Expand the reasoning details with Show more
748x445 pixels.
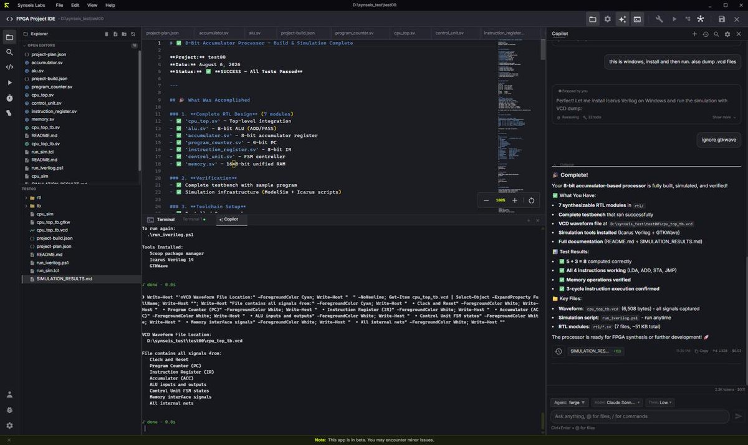coord(724,117)
